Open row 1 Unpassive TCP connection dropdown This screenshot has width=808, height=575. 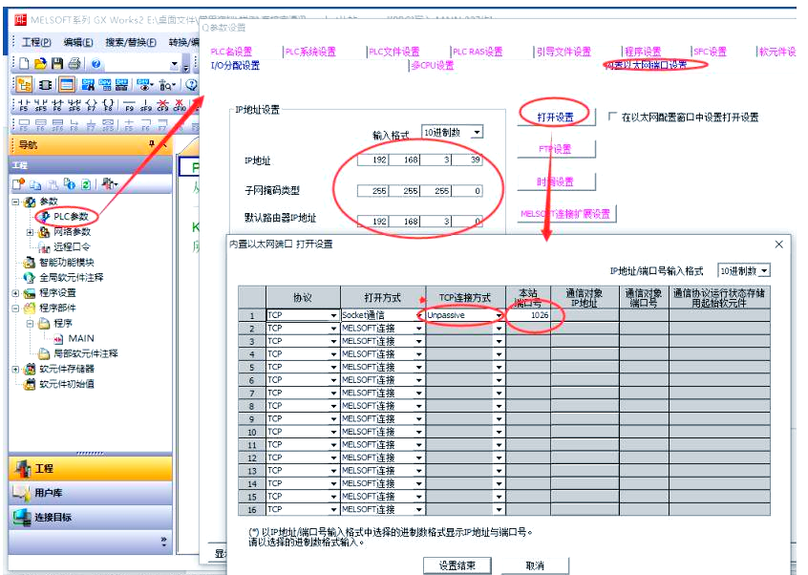click(499, 315)
